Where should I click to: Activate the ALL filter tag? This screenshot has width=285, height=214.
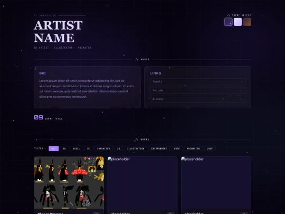pos(54,148)
